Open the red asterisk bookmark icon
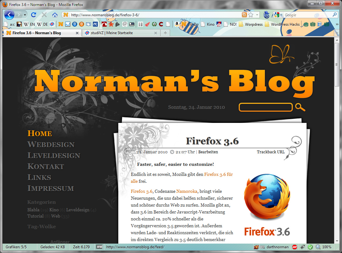This screenshot has height=253, width=342. click(x=111, y=24)
